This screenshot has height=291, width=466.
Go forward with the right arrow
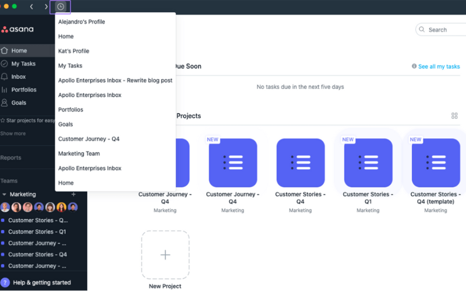pos(46,6)
